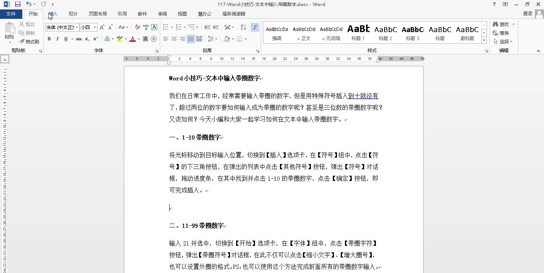Apply the yellow text highlight color
Screen dimensions: 544x273
120,39
